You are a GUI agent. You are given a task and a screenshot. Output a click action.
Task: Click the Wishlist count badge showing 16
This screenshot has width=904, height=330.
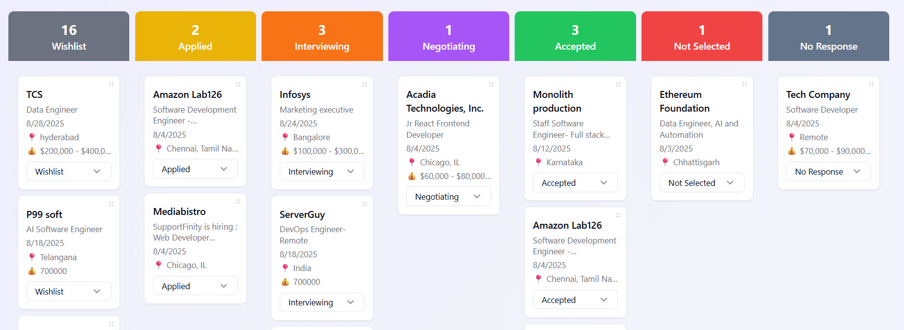click(68, 30)
